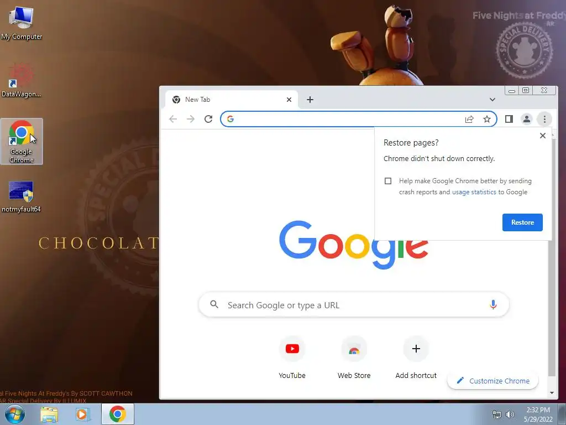The width and height of the screenshot is (566, 425).
Task: Start voice search with microphone icon
Action: (x=493, y=305)
